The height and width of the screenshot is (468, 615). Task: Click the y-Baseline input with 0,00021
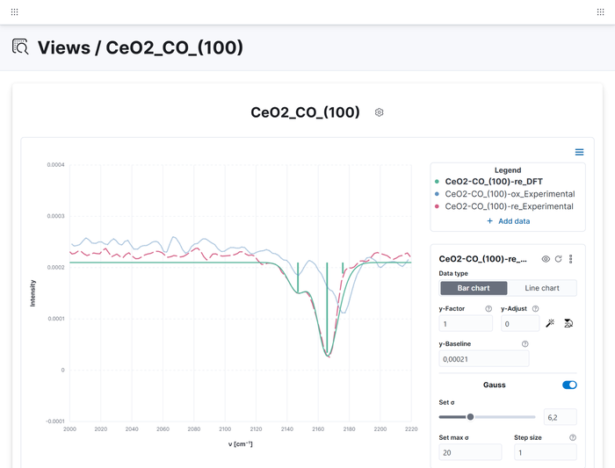coord(483,359)
